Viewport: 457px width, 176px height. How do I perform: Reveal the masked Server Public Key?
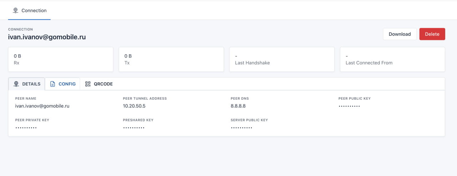(242, 128)
